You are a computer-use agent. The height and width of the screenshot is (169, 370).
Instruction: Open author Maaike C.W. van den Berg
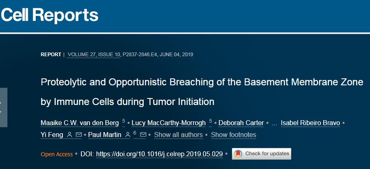pyautogui.click(x=80, y=123)
